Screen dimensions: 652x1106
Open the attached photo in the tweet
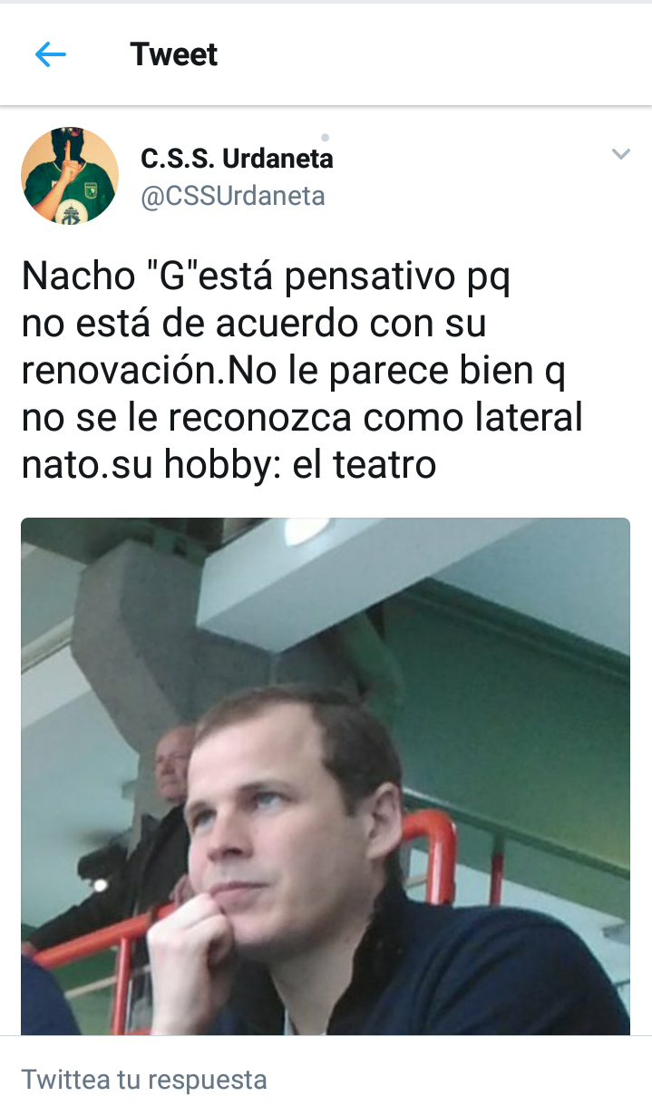pyautogui.click(x=326, y=776)
